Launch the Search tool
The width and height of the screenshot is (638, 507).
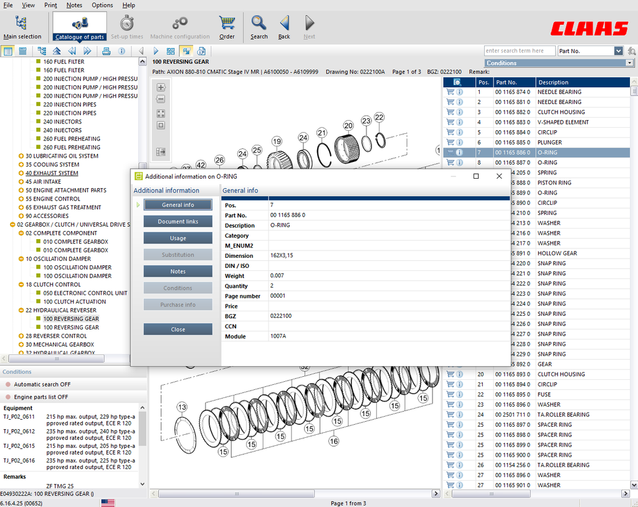coord(259,27)
